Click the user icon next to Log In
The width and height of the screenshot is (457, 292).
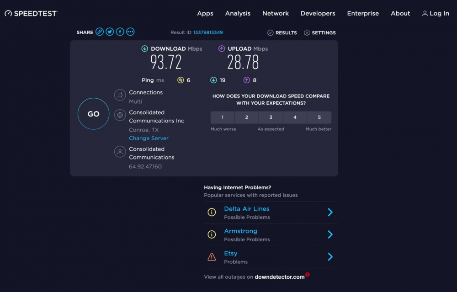pos(425,13)
